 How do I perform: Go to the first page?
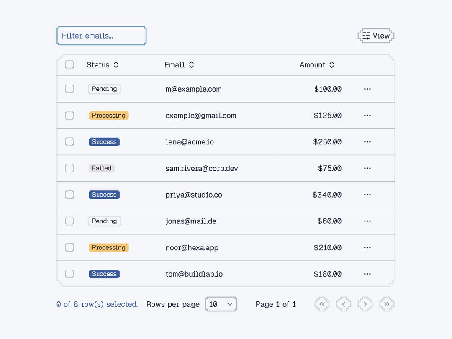tap(322, 304)
